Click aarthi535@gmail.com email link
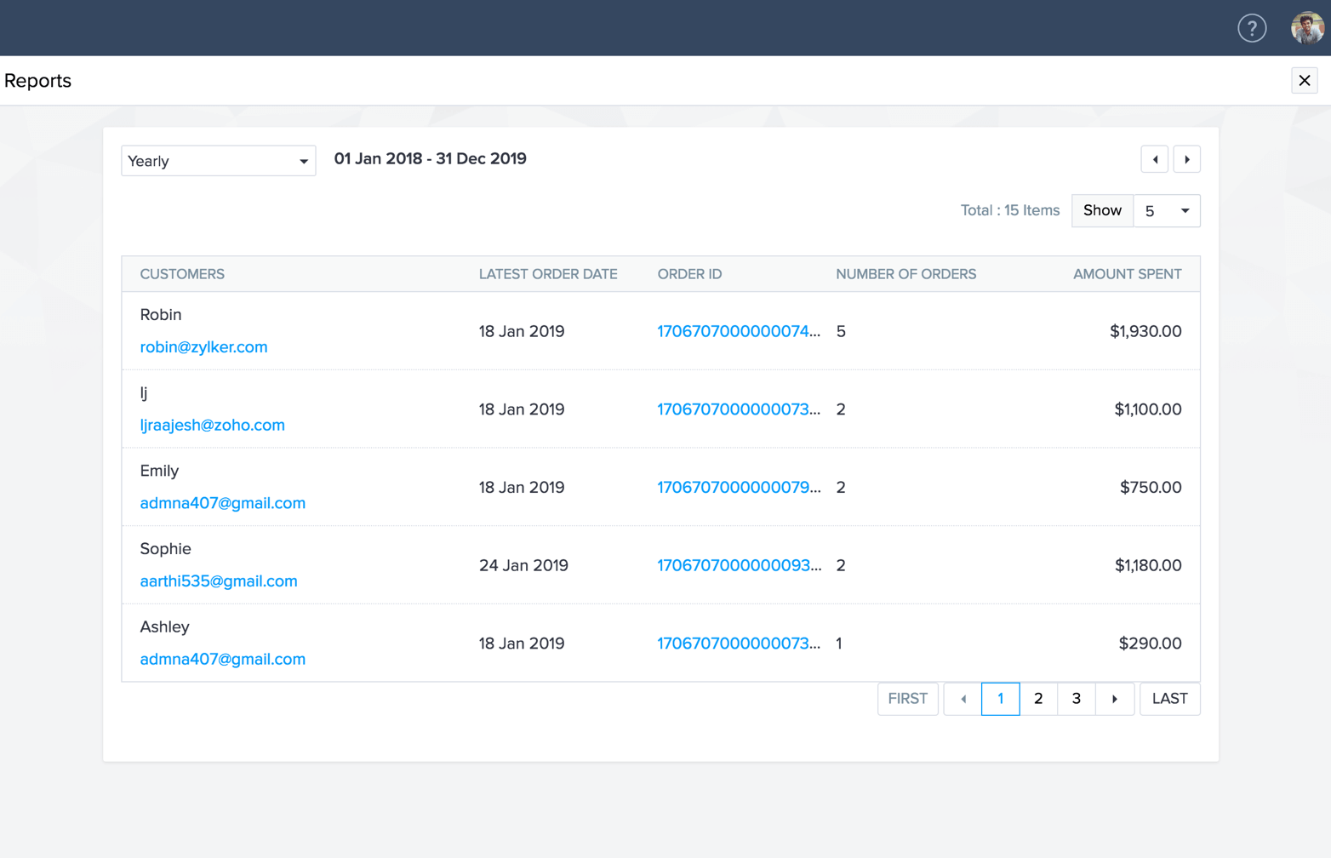The image size is (1331, 858). point(219,581)
